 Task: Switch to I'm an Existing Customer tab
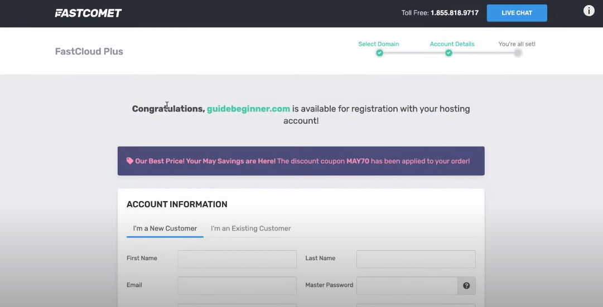[x=250, y=228]
